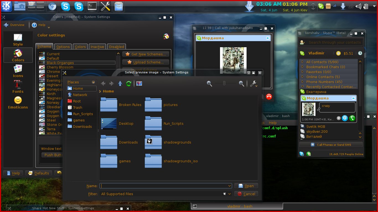Select the Broken Rules folder
This screenshot has height=212, width=378.
(121, 105)
